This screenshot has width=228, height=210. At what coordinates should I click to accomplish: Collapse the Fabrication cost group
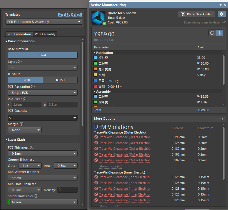click(94, 53)
